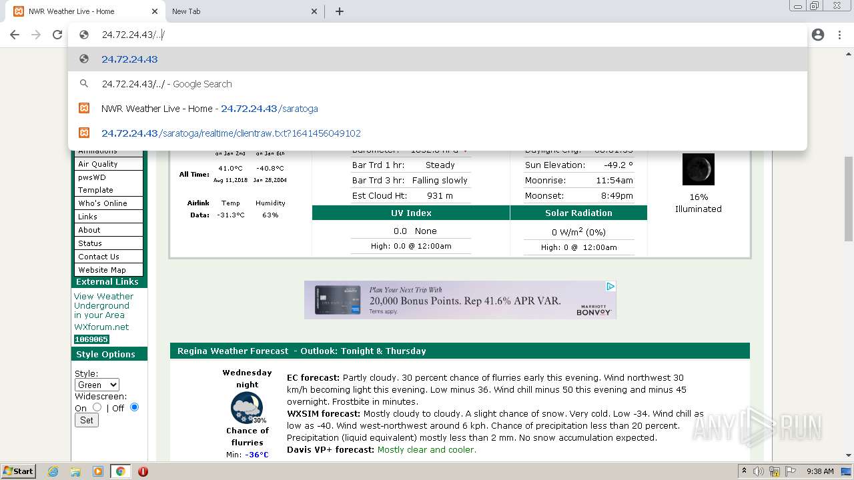Reload the current page
This screenshot has height=480, width=854.
pyautogui.click(x=57, y=35)
